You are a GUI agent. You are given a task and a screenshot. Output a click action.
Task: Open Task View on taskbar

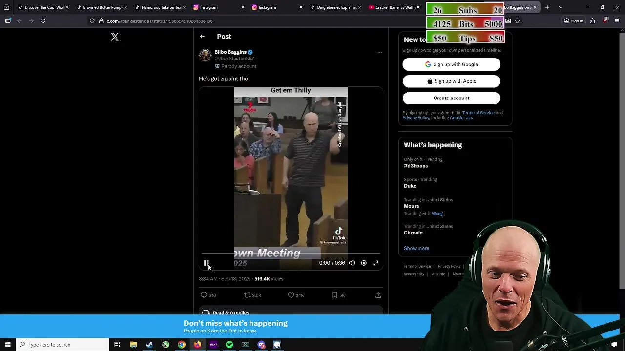(x=117, y=345)
